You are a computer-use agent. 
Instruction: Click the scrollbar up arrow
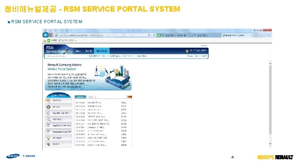point(270,63)
